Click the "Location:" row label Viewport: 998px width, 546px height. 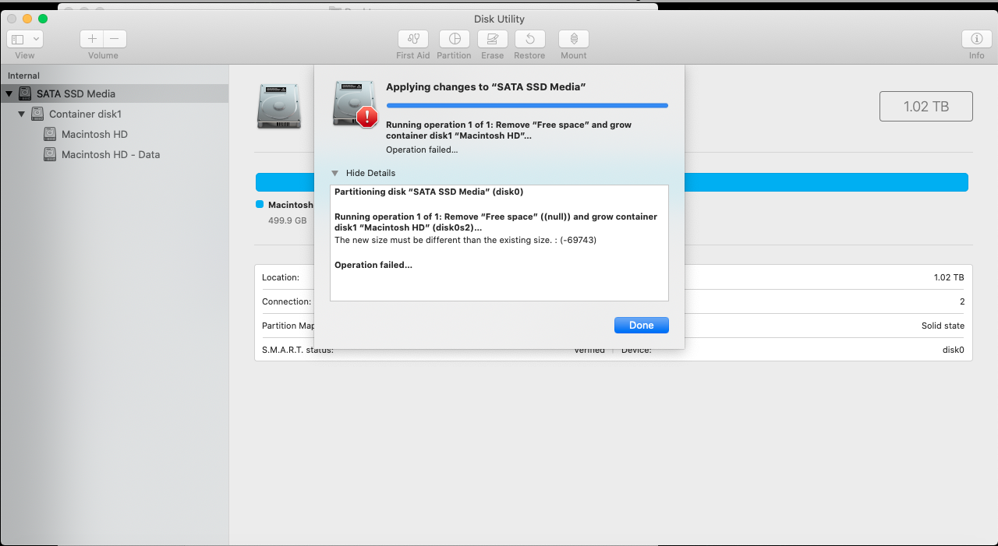[281, 277]
